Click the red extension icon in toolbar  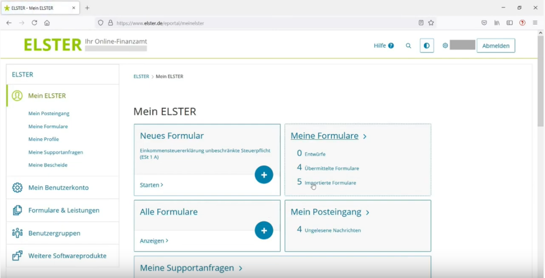point(522,23)
